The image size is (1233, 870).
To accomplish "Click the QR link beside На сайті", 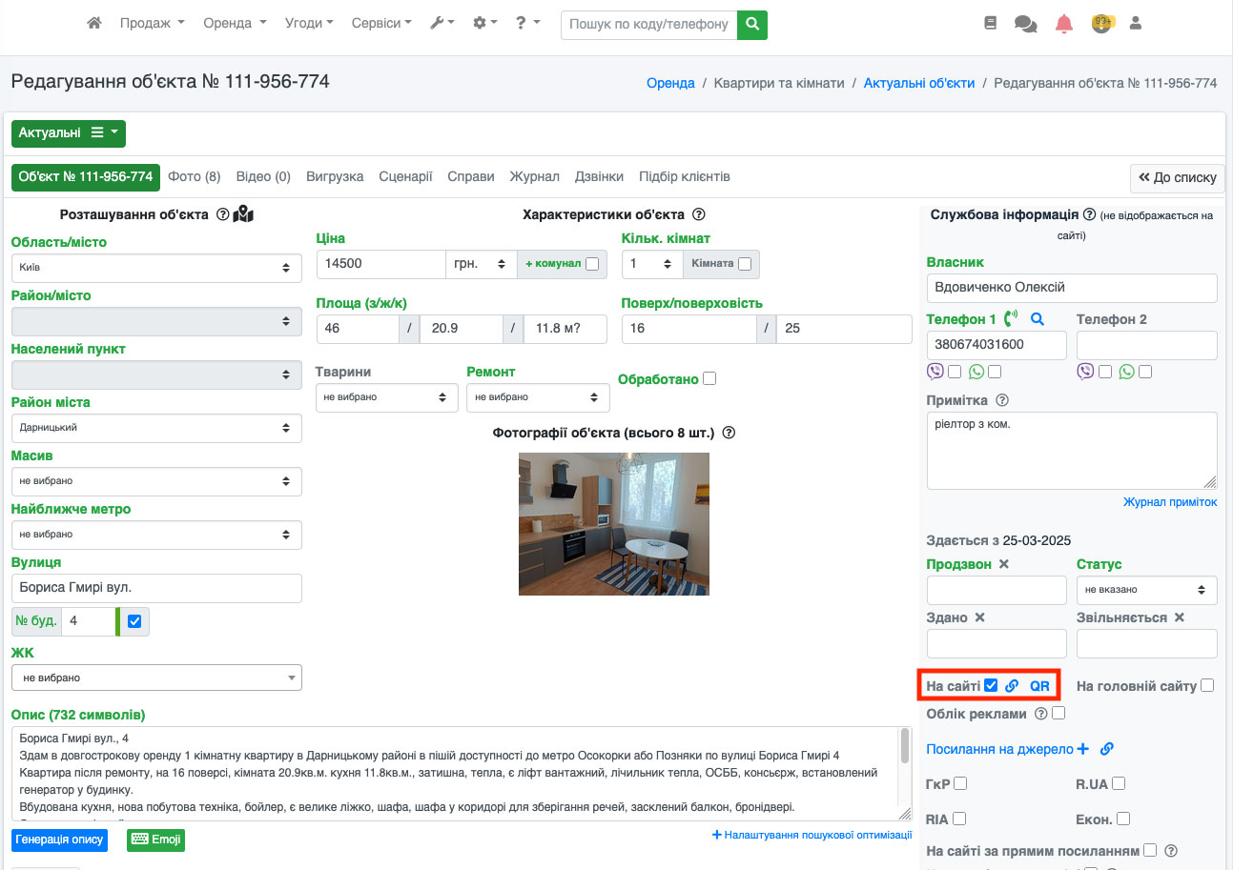I will pyautogui.click(x=1039, y=686).
